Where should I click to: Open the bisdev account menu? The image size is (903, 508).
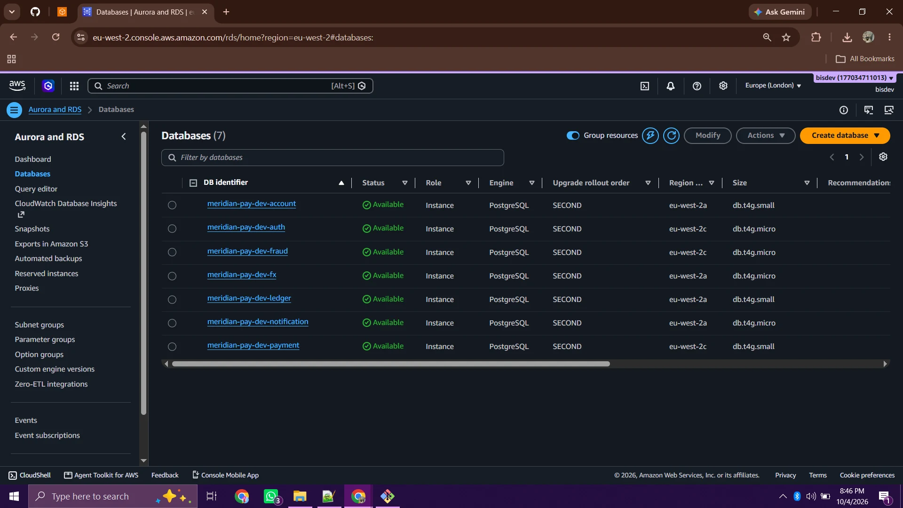click(855, 78)
